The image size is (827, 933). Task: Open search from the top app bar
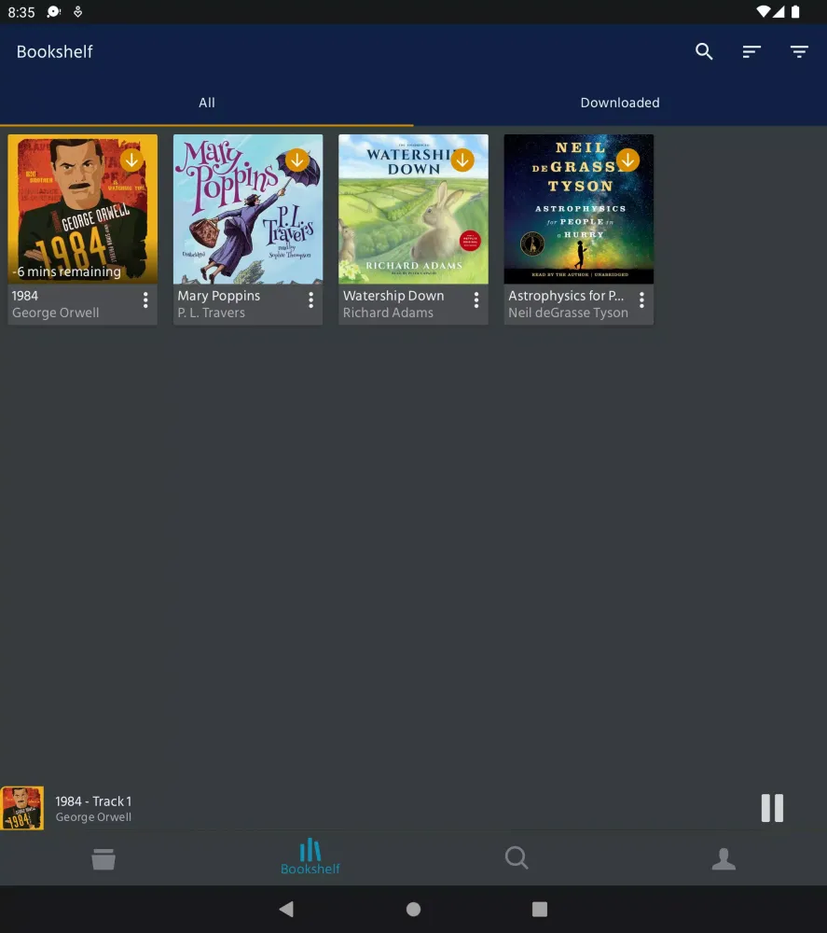click(x=704, y=52)
